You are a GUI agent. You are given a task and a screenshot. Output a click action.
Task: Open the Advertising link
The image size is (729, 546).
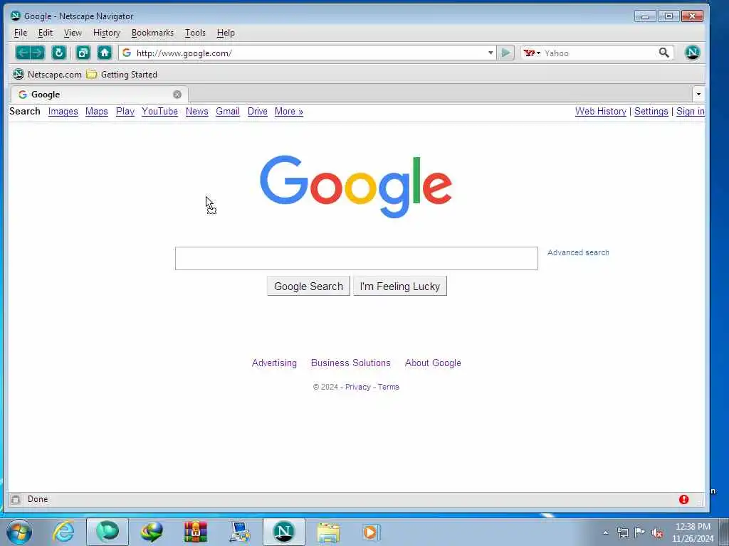[274, 363]
